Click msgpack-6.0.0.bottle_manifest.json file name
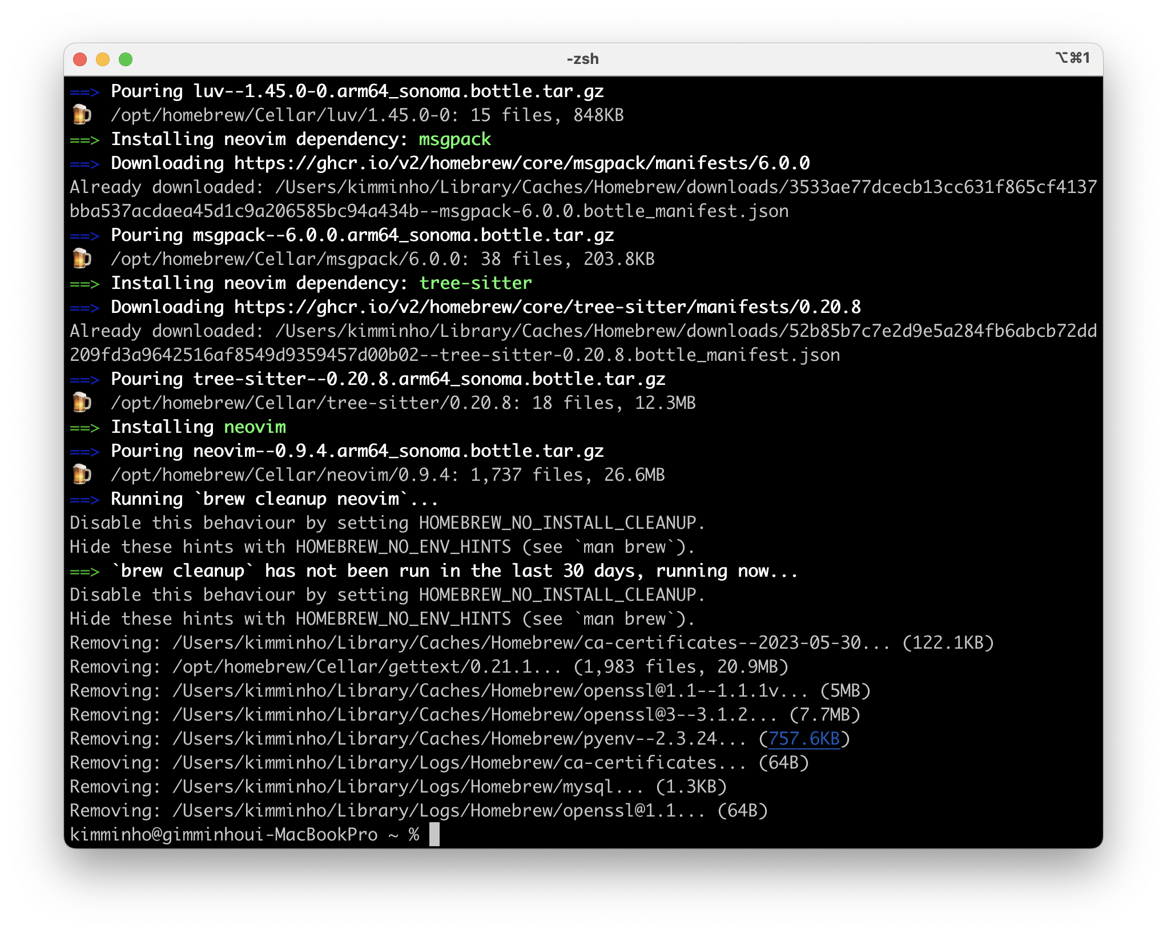 pos(614,211)
